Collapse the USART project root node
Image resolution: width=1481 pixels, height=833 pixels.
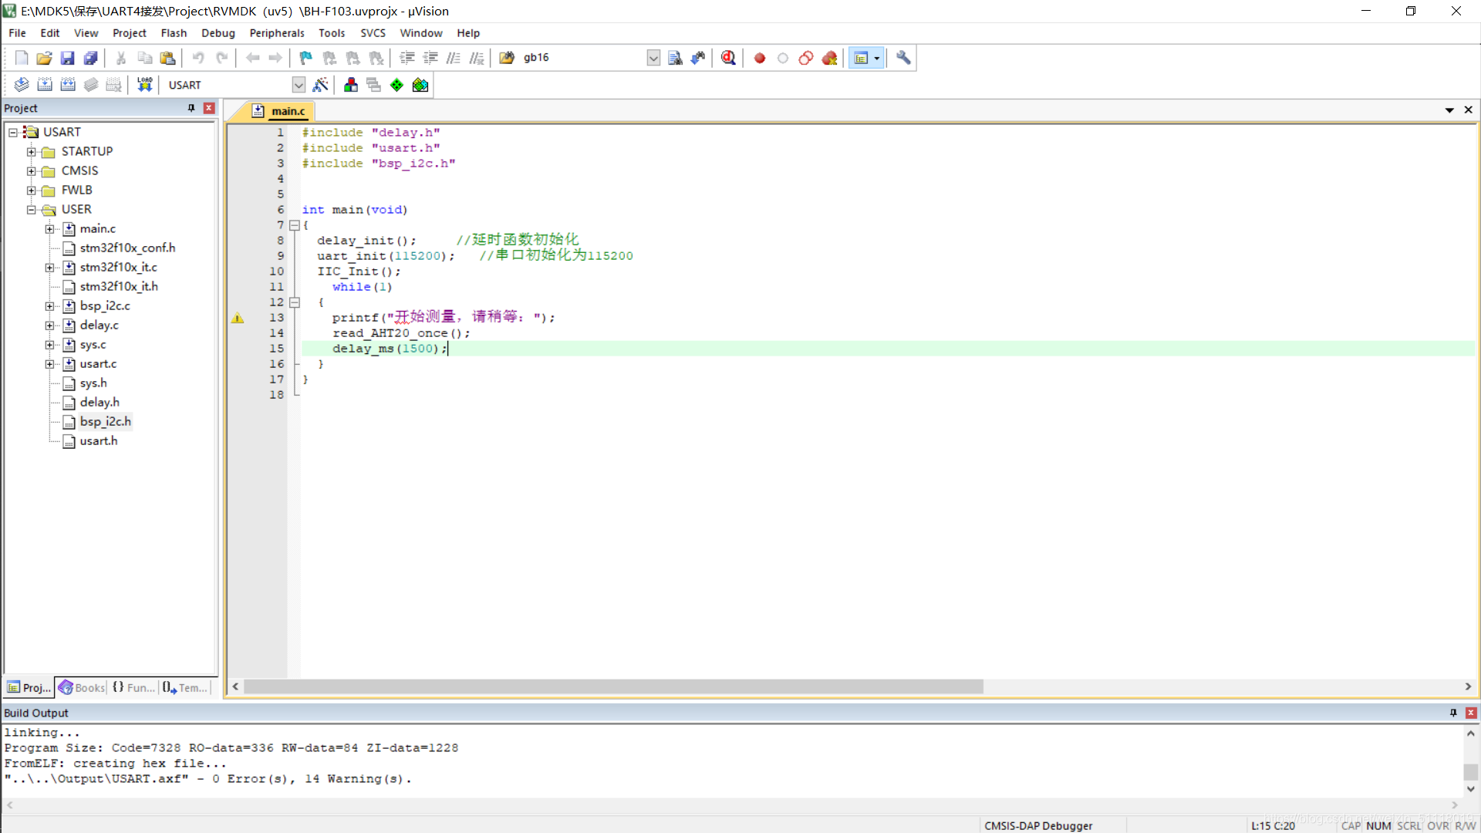point(13,133)
